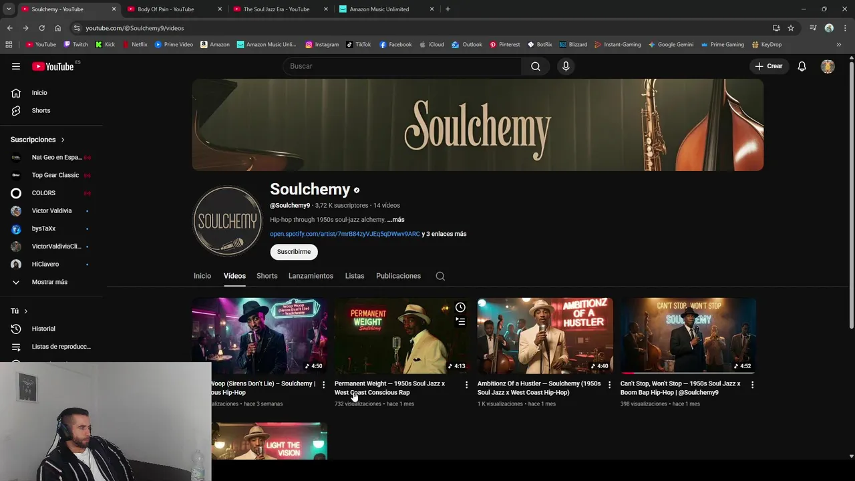Screen dimensions: 855x481
Task: Expand the Tú section chevron
Action: [25, 311]
